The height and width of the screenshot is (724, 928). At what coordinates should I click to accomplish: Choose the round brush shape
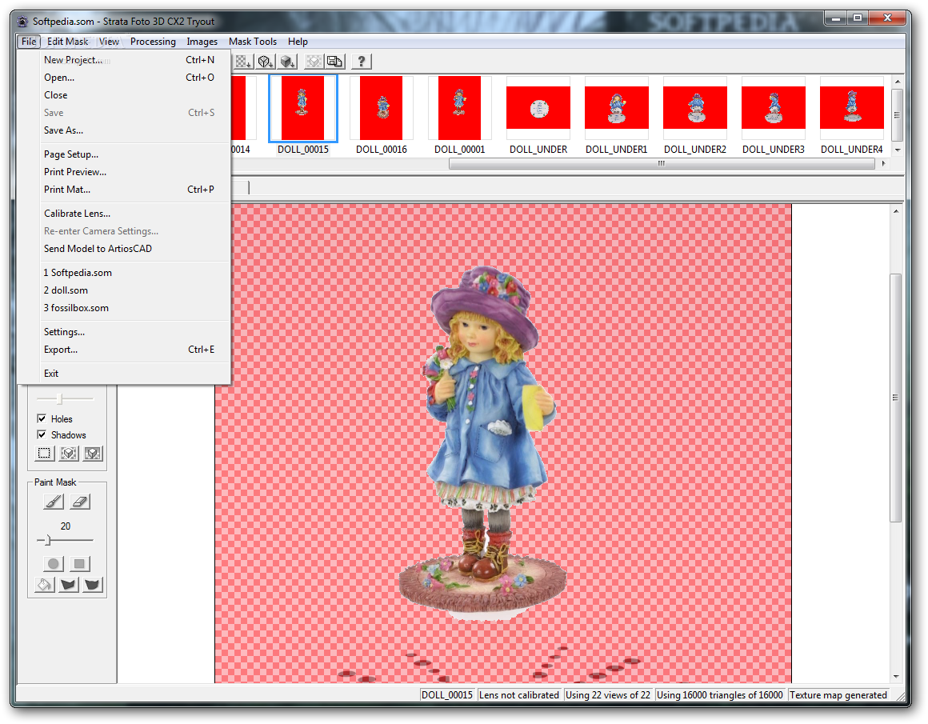coord(54,563)
